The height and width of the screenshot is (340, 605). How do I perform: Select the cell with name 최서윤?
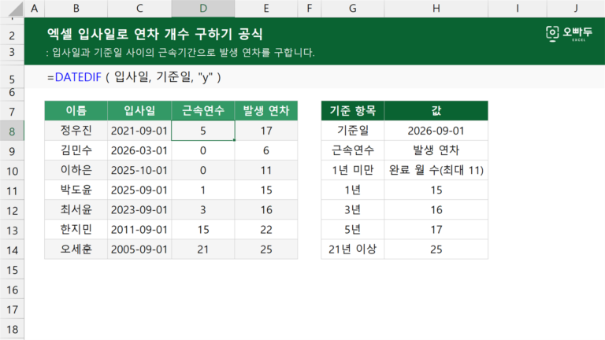point(76,209)
